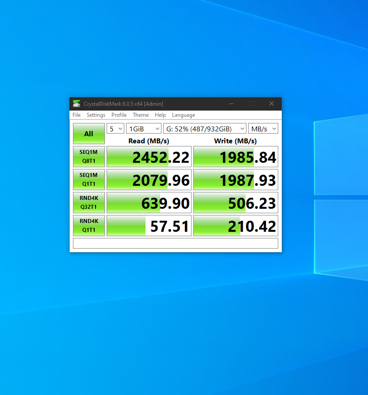
Task: Open the File menu
Action: pyautogui.click(x=77, y=115)
